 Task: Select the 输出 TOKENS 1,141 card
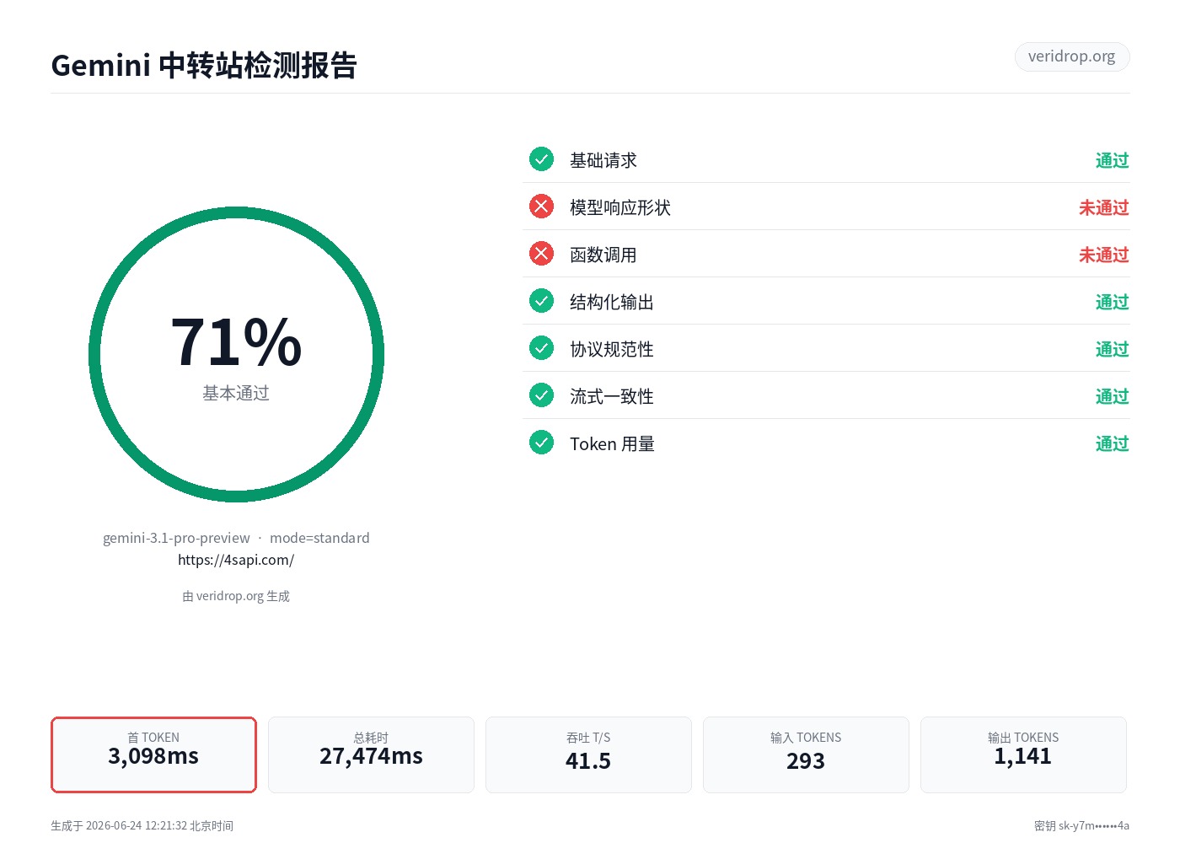coord(1023,754)
